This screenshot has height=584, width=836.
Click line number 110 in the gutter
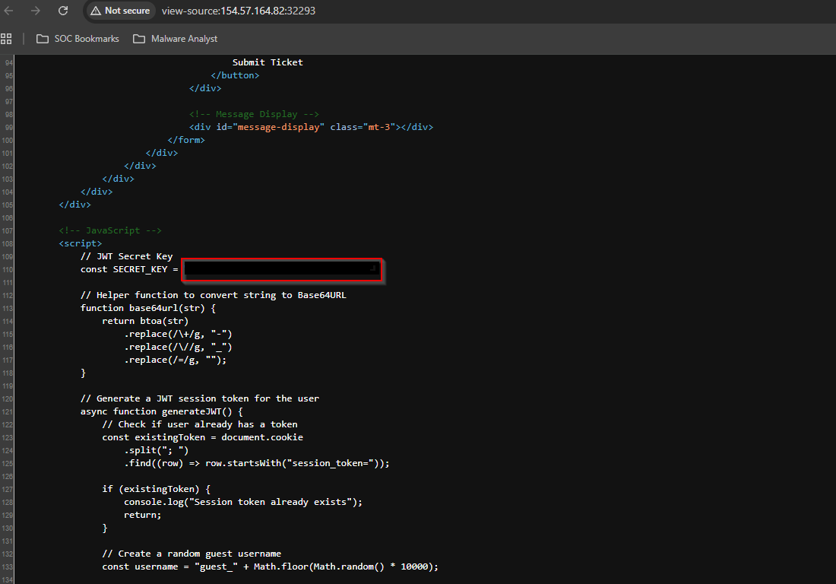click(x=8, y=270)
